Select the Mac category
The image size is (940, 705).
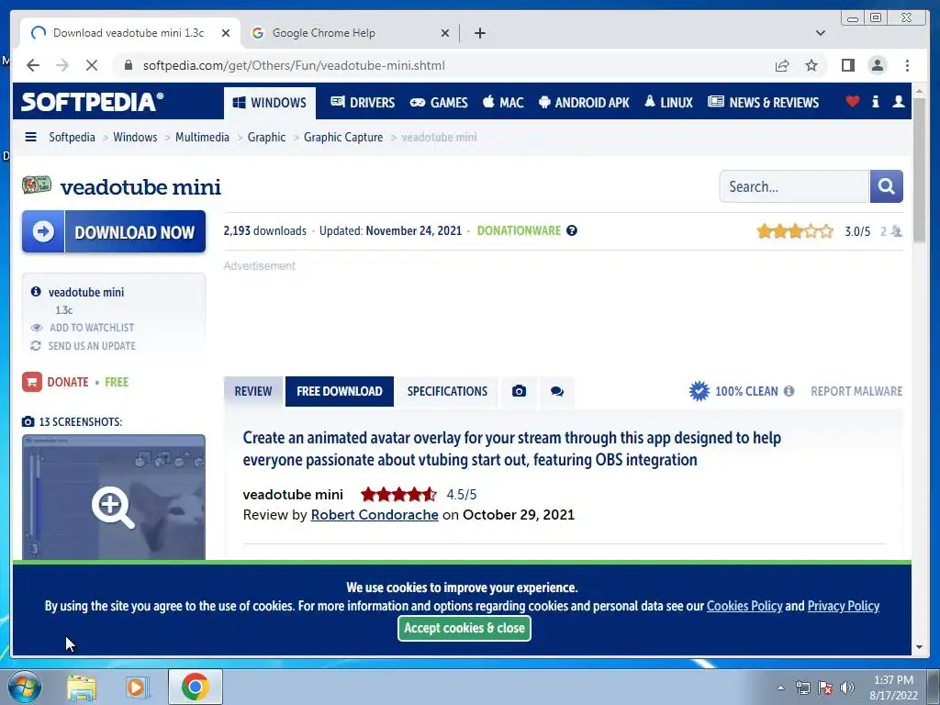(x=504, y=103)
